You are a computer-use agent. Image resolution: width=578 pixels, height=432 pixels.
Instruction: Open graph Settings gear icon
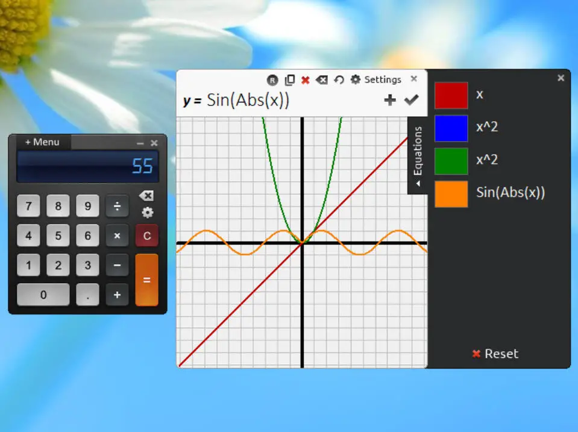click(355, 80)
